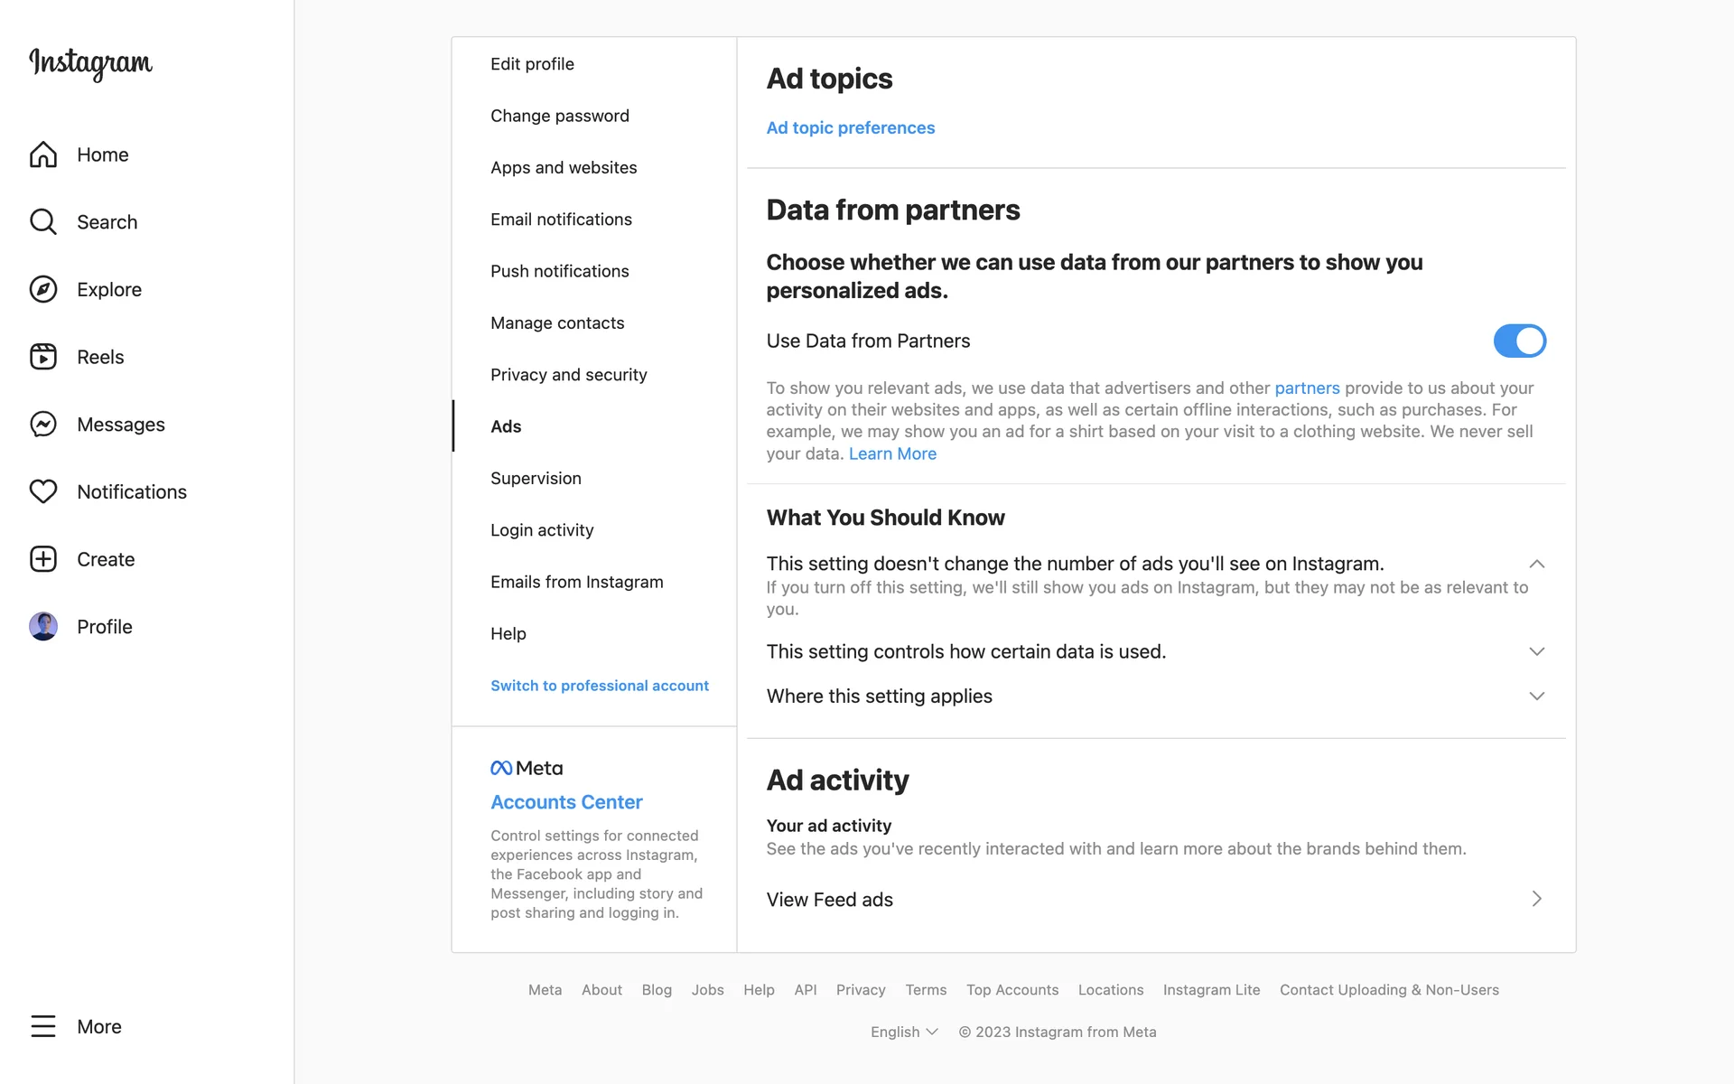Open the English language dropdown
Viewport: 1734px width, 1084px height.
click(x=904, y=1032)
